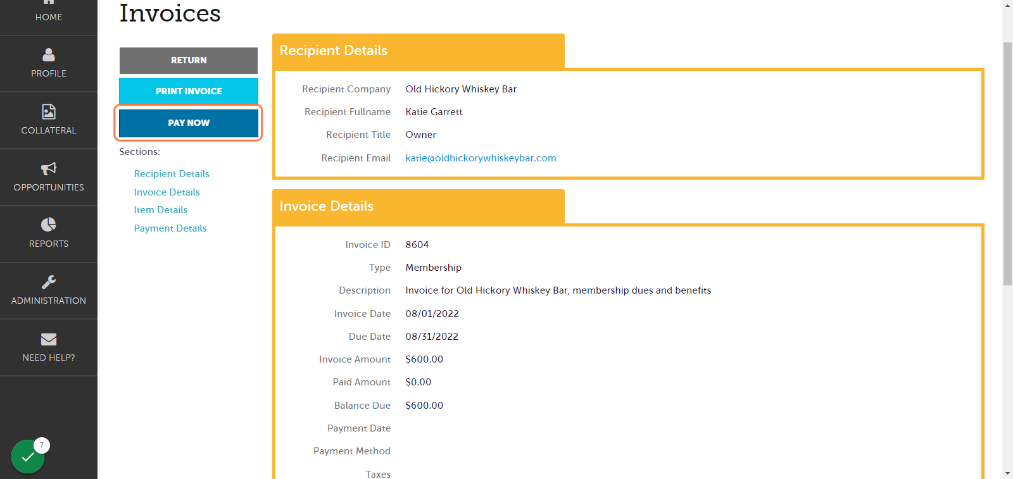This screenshot has height=479, width=1013.
Task: Click the RETURN button
Action: point(189,60)
